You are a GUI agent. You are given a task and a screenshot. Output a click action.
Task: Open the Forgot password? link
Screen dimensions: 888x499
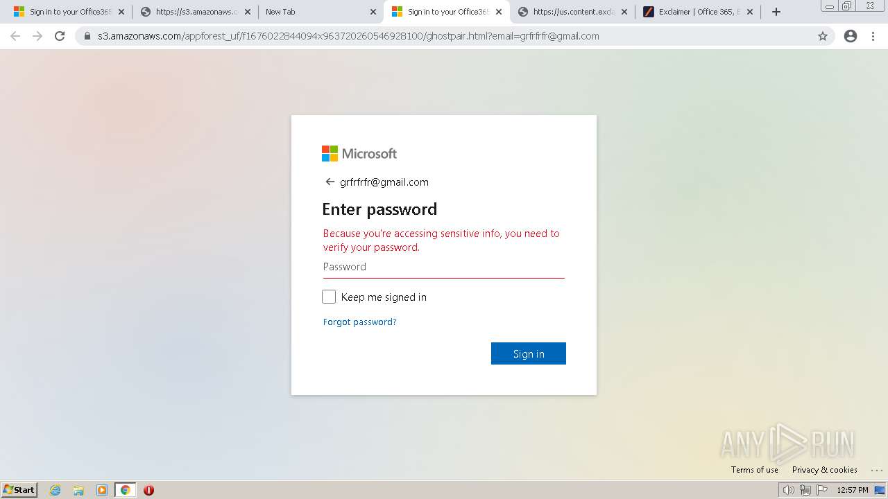point(360,322)
